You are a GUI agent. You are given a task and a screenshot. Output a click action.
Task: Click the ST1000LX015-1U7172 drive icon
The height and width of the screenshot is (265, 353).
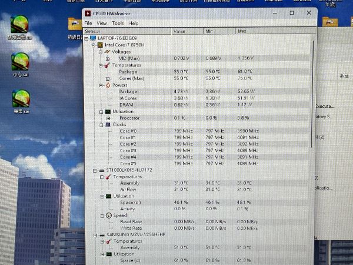tap(102, 171)
